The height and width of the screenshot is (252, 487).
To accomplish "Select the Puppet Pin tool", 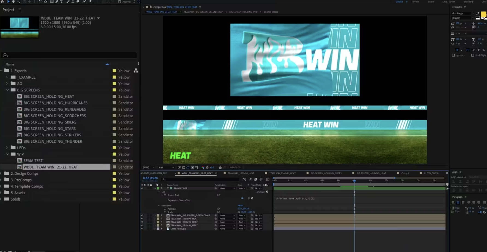I will coord(90,1).
